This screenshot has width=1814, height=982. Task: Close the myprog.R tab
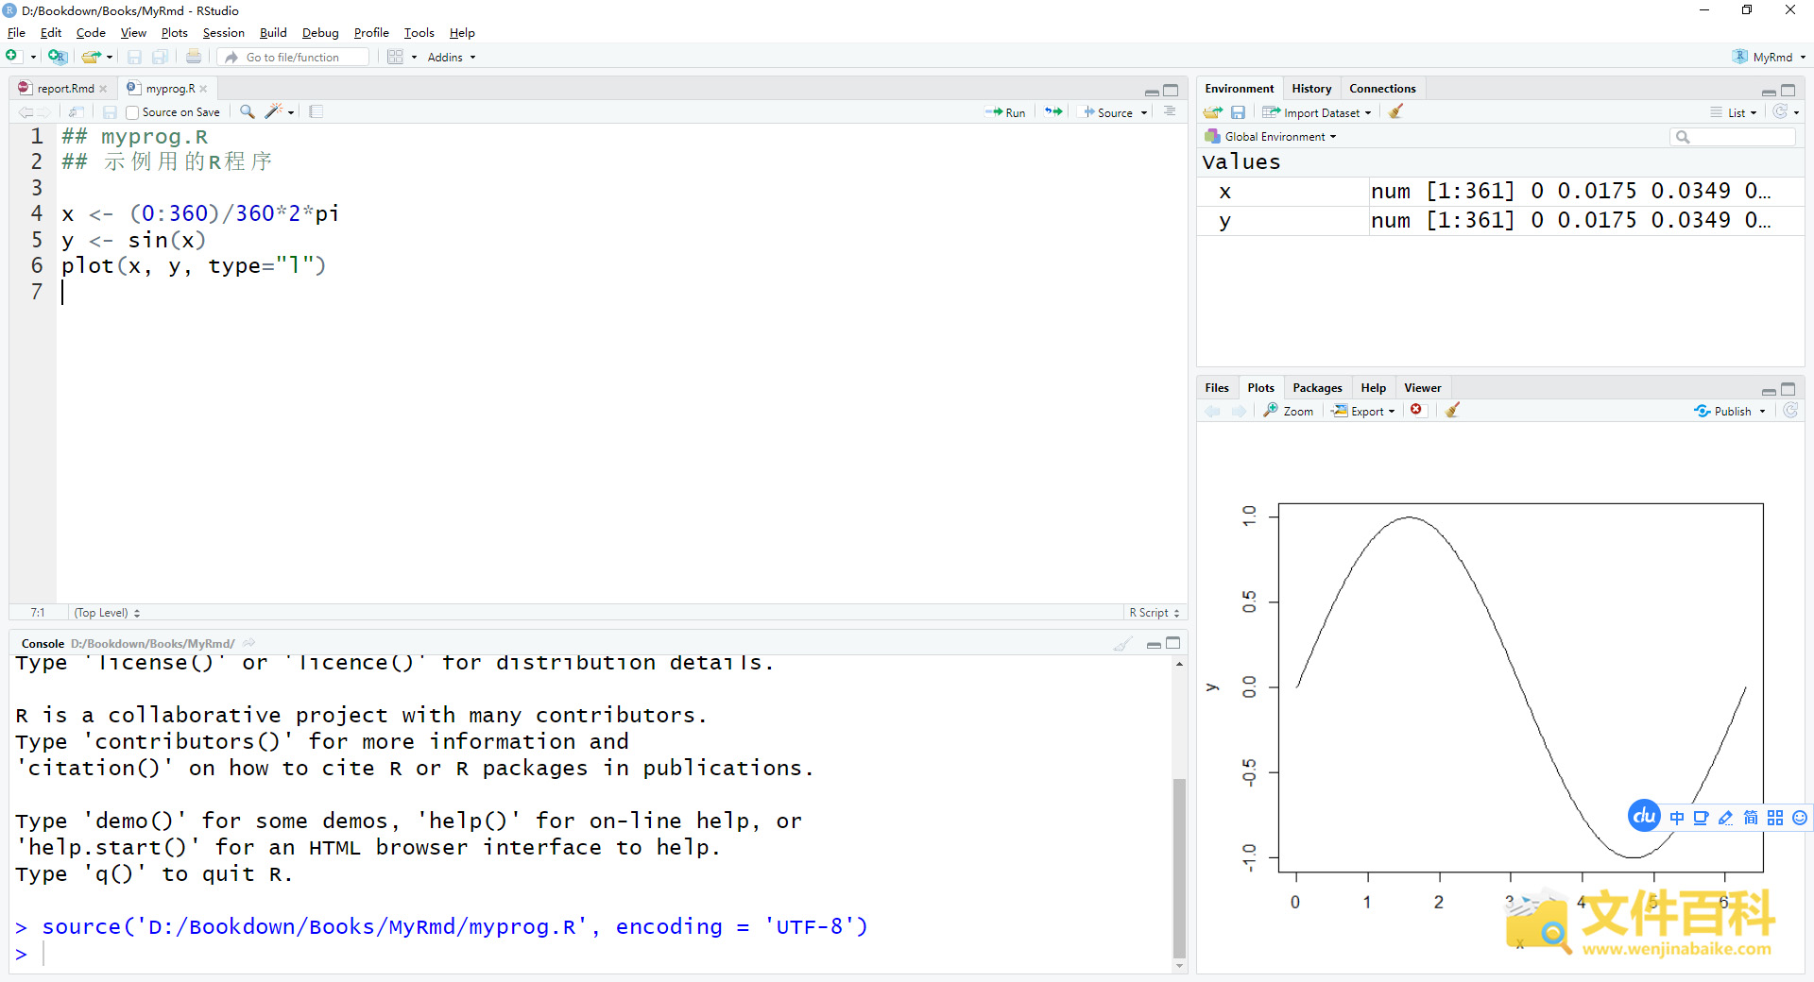203,89
